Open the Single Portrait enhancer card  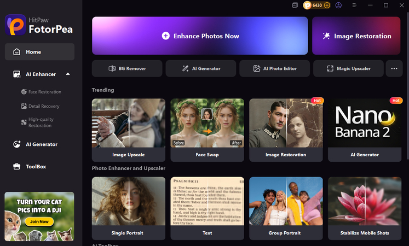coord(129,208)
